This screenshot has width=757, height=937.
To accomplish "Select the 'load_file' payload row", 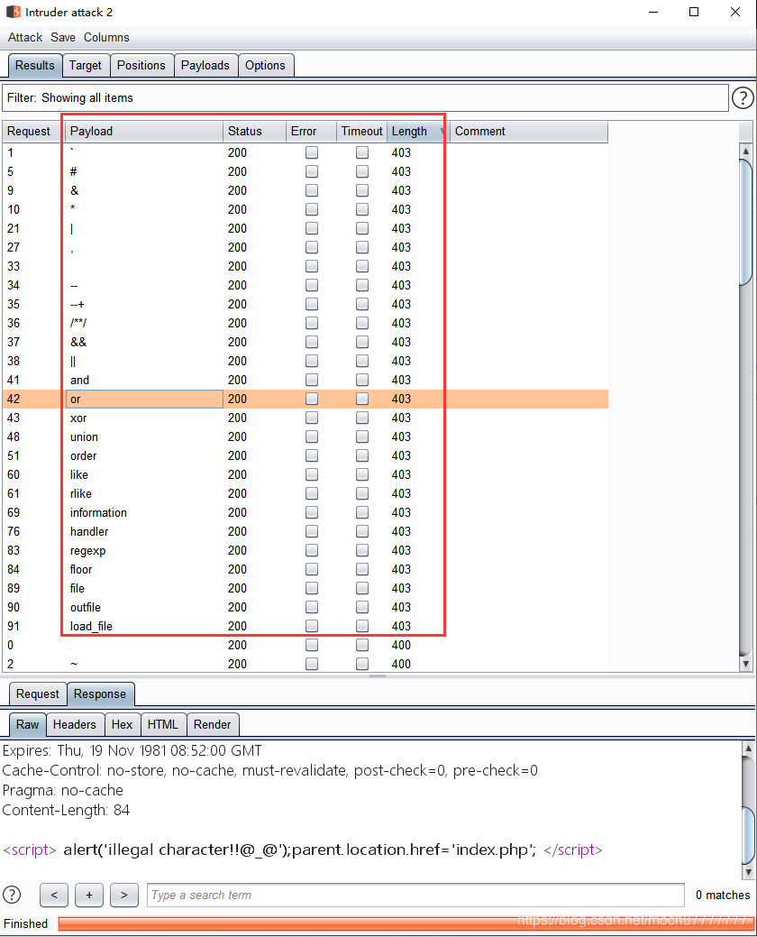I will click(x=306, y=626).
